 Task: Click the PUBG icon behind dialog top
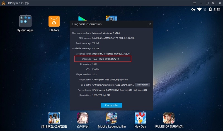111,18
